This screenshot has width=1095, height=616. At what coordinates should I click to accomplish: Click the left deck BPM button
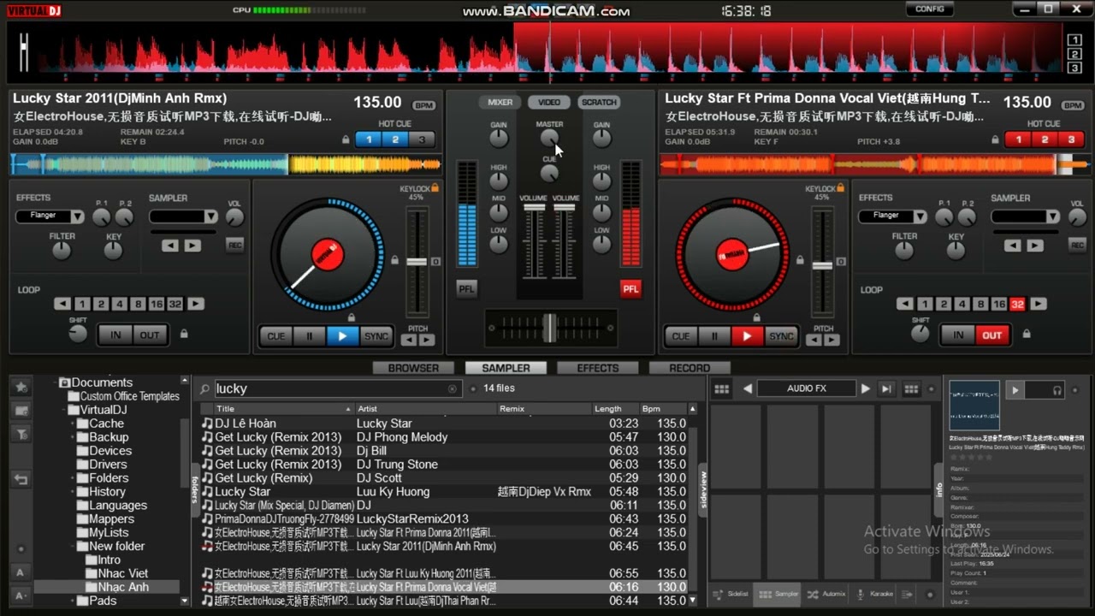click(423, 106)
